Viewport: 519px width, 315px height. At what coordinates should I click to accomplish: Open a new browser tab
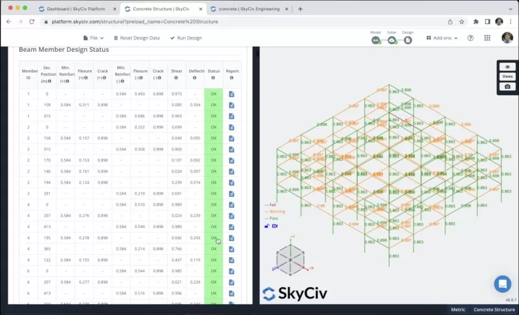click(300, 9)
